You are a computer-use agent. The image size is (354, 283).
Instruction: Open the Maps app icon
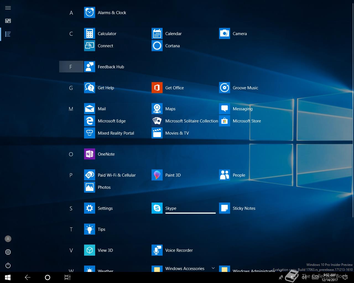click(x=157, y=109)
